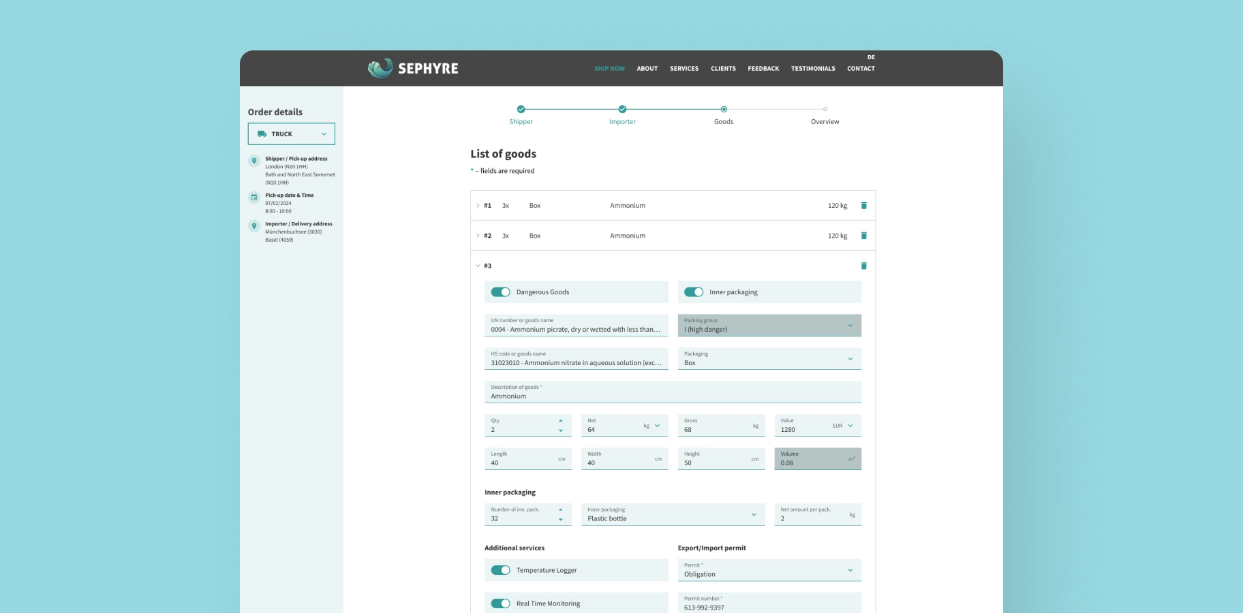Open the SERVICES menu item
Image resolution: width=1243 pixels, height=613 pixels.
pos(684,69)
